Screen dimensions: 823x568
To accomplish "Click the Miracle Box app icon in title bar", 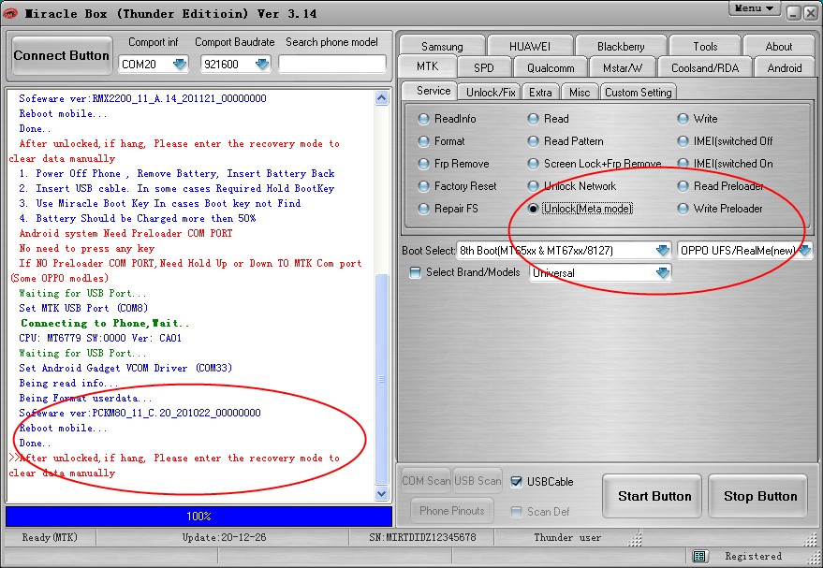I will click(10, 14).
